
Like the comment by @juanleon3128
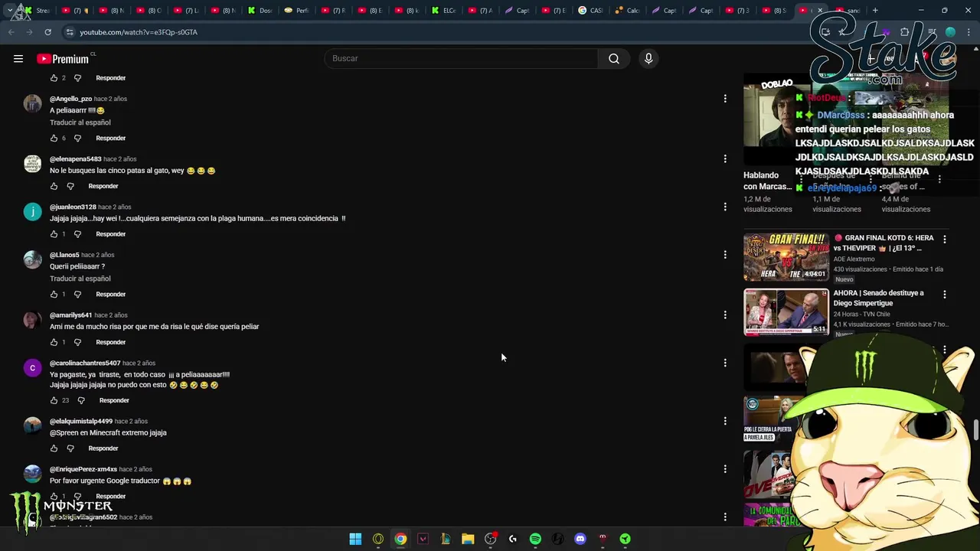coord(54,234)
